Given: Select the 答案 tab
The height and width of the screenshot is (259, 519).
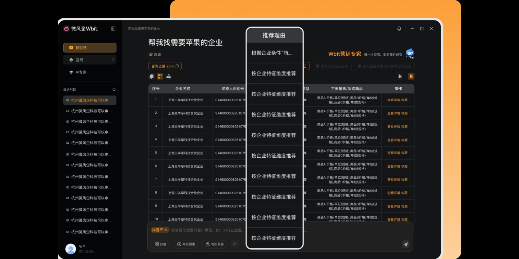Looking at the screenshot, I should [x=155, y=54].
